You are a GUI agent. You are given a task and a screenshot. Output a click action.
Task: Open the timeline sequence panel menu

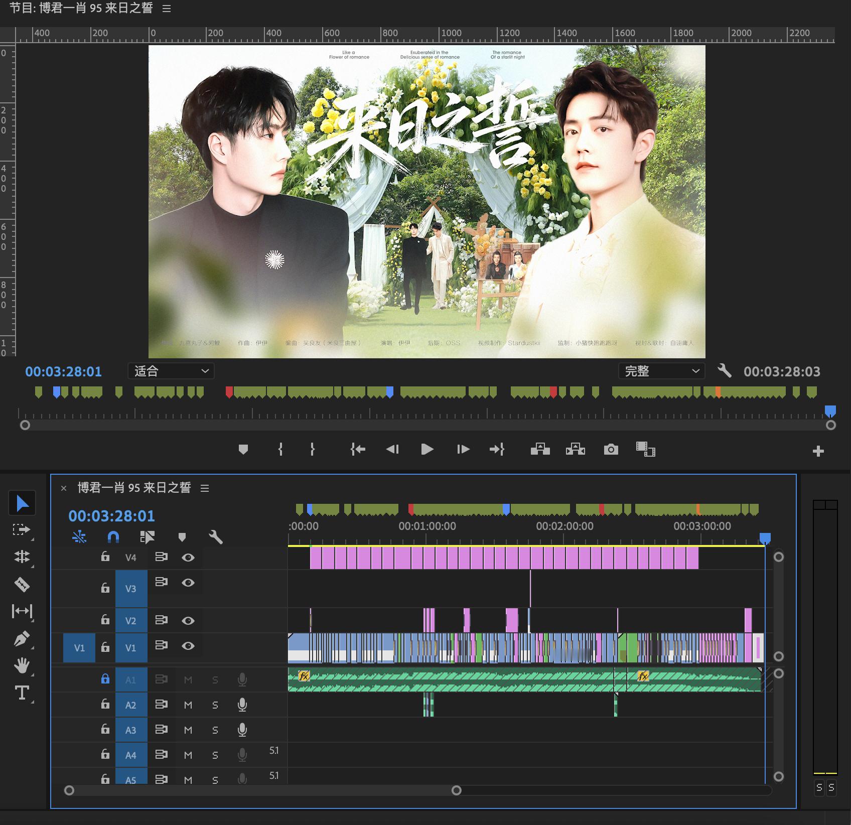[x=205, y=488]
